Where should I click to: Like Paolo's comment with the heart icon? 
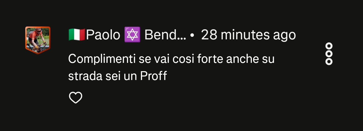click(76, 98)
